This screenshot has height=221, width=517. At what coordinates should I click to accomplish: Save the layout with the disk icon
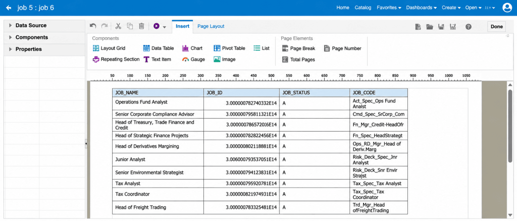point(441,27)
